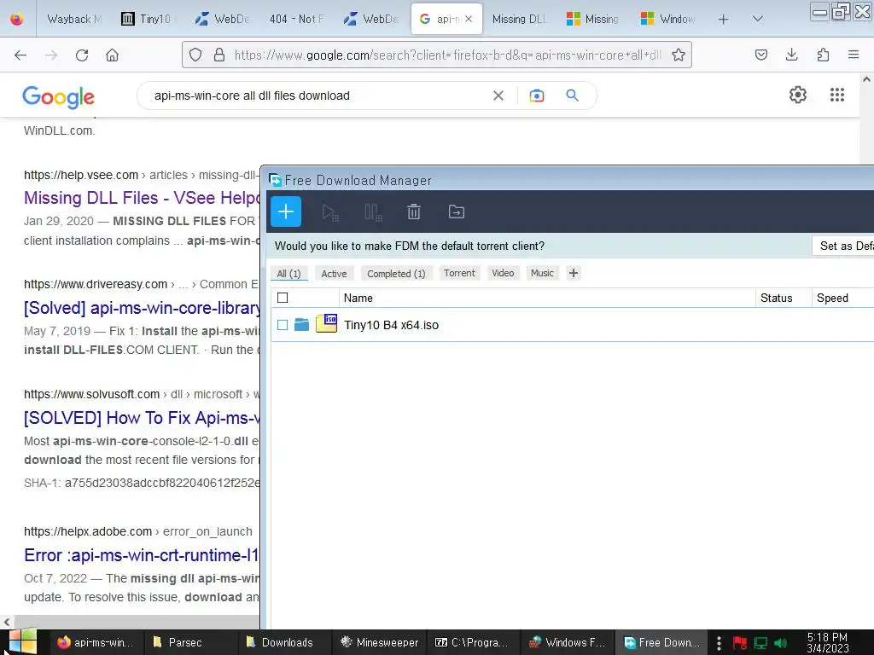Viewport: 874px width, 655px height.
Task: Tick the select-all checkbox in FDM header
Action: (283, 298)
